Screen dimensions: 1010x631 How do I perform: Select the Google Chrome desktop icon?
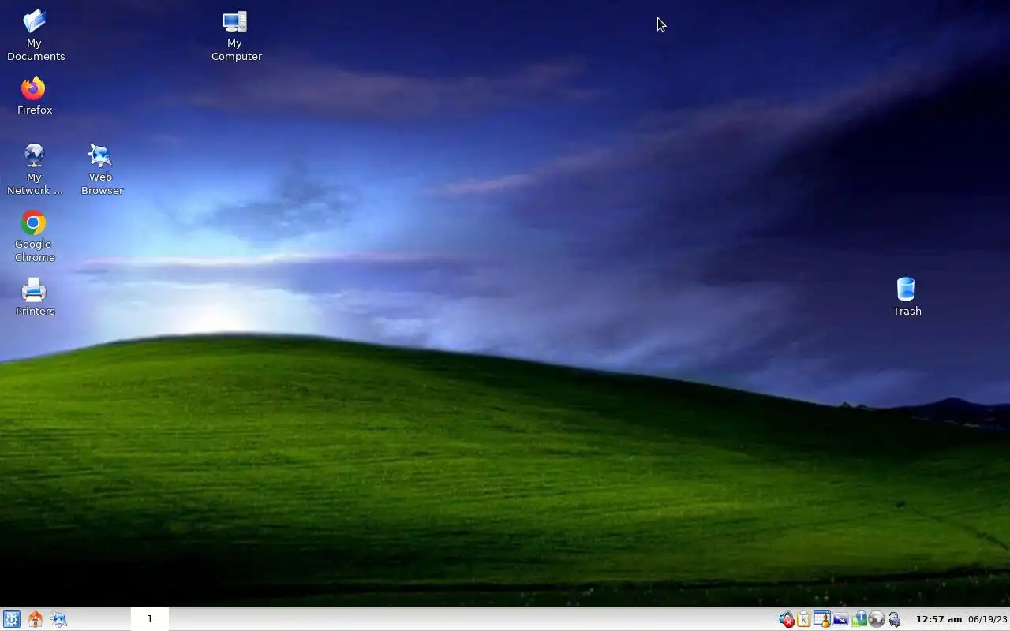pyautogui.click(x=34, y=236)
